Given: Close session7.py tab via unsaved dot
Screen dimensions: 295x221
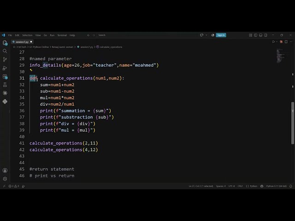Looking at the screenshot, I should click(31, 42).
